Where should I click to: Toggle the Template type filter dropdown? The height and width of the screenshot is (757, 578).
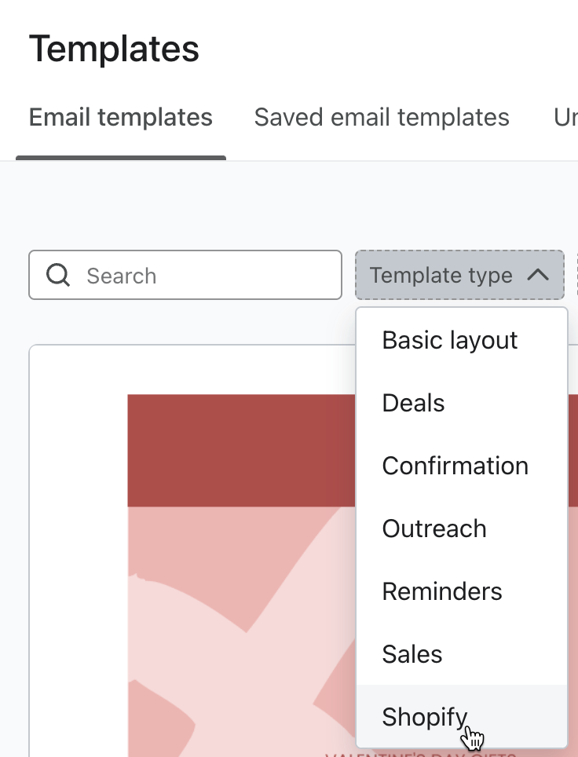[441, 276]
